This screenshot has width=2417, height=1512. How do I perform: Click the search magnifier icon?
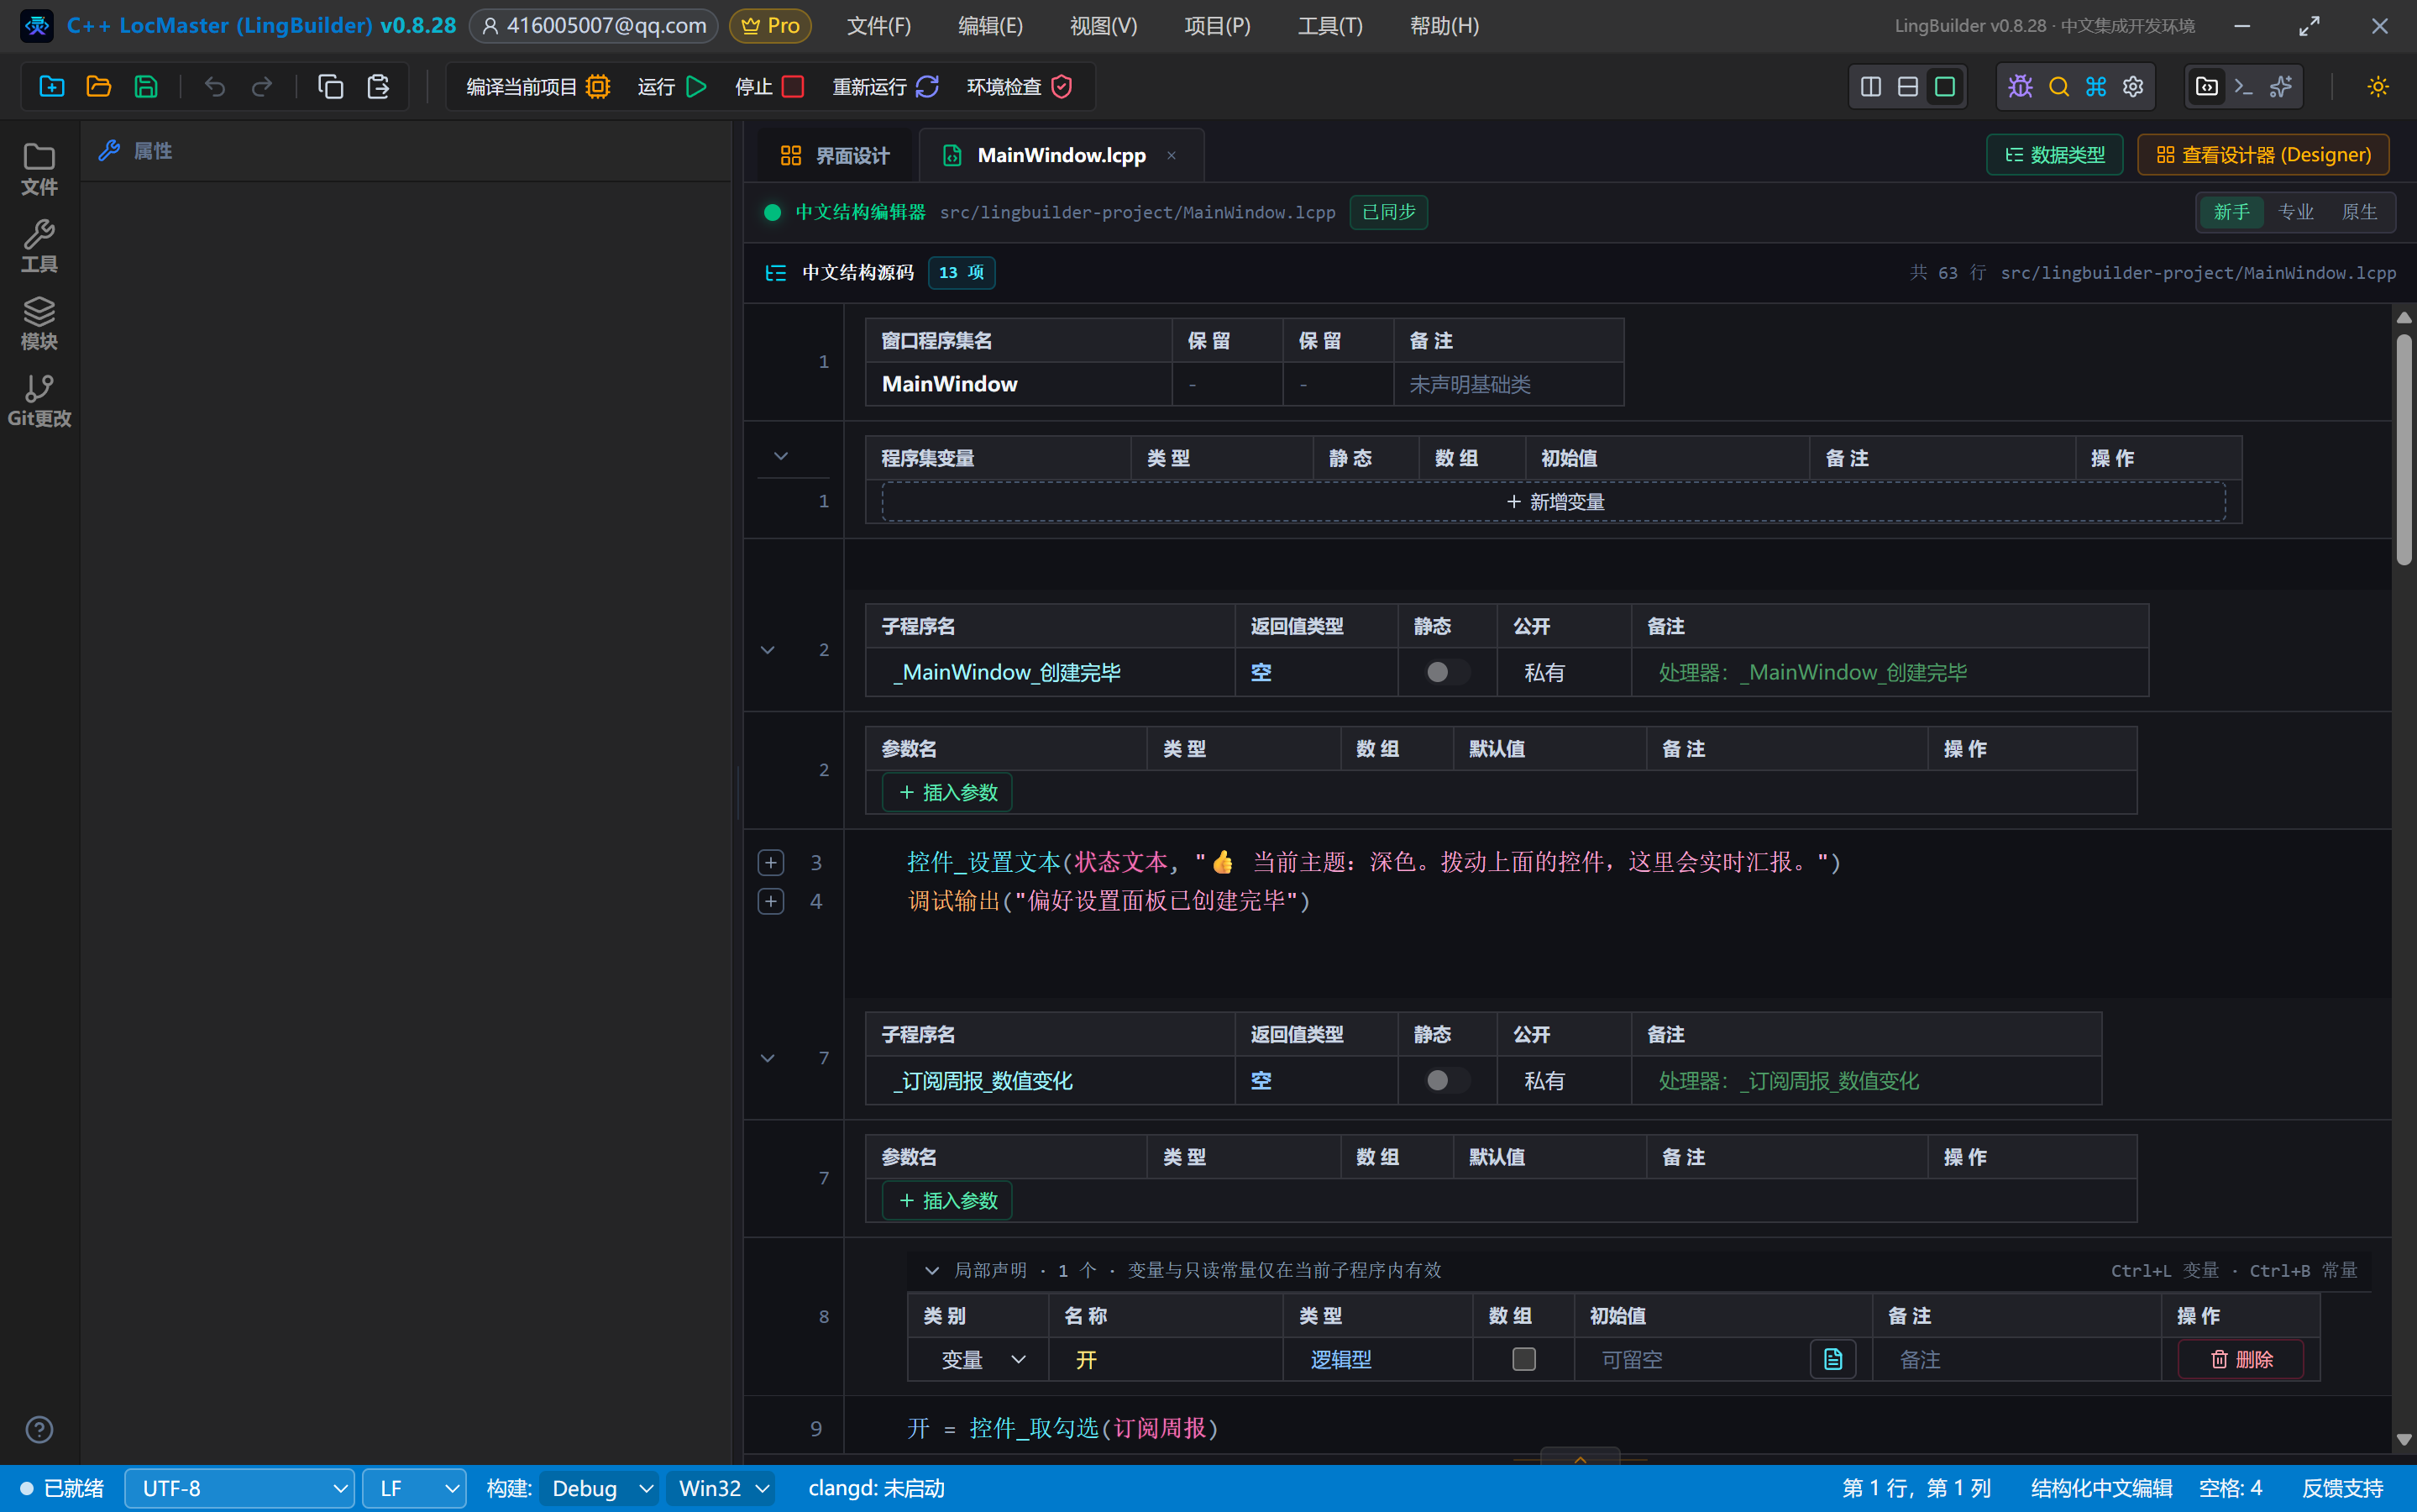2058,87
